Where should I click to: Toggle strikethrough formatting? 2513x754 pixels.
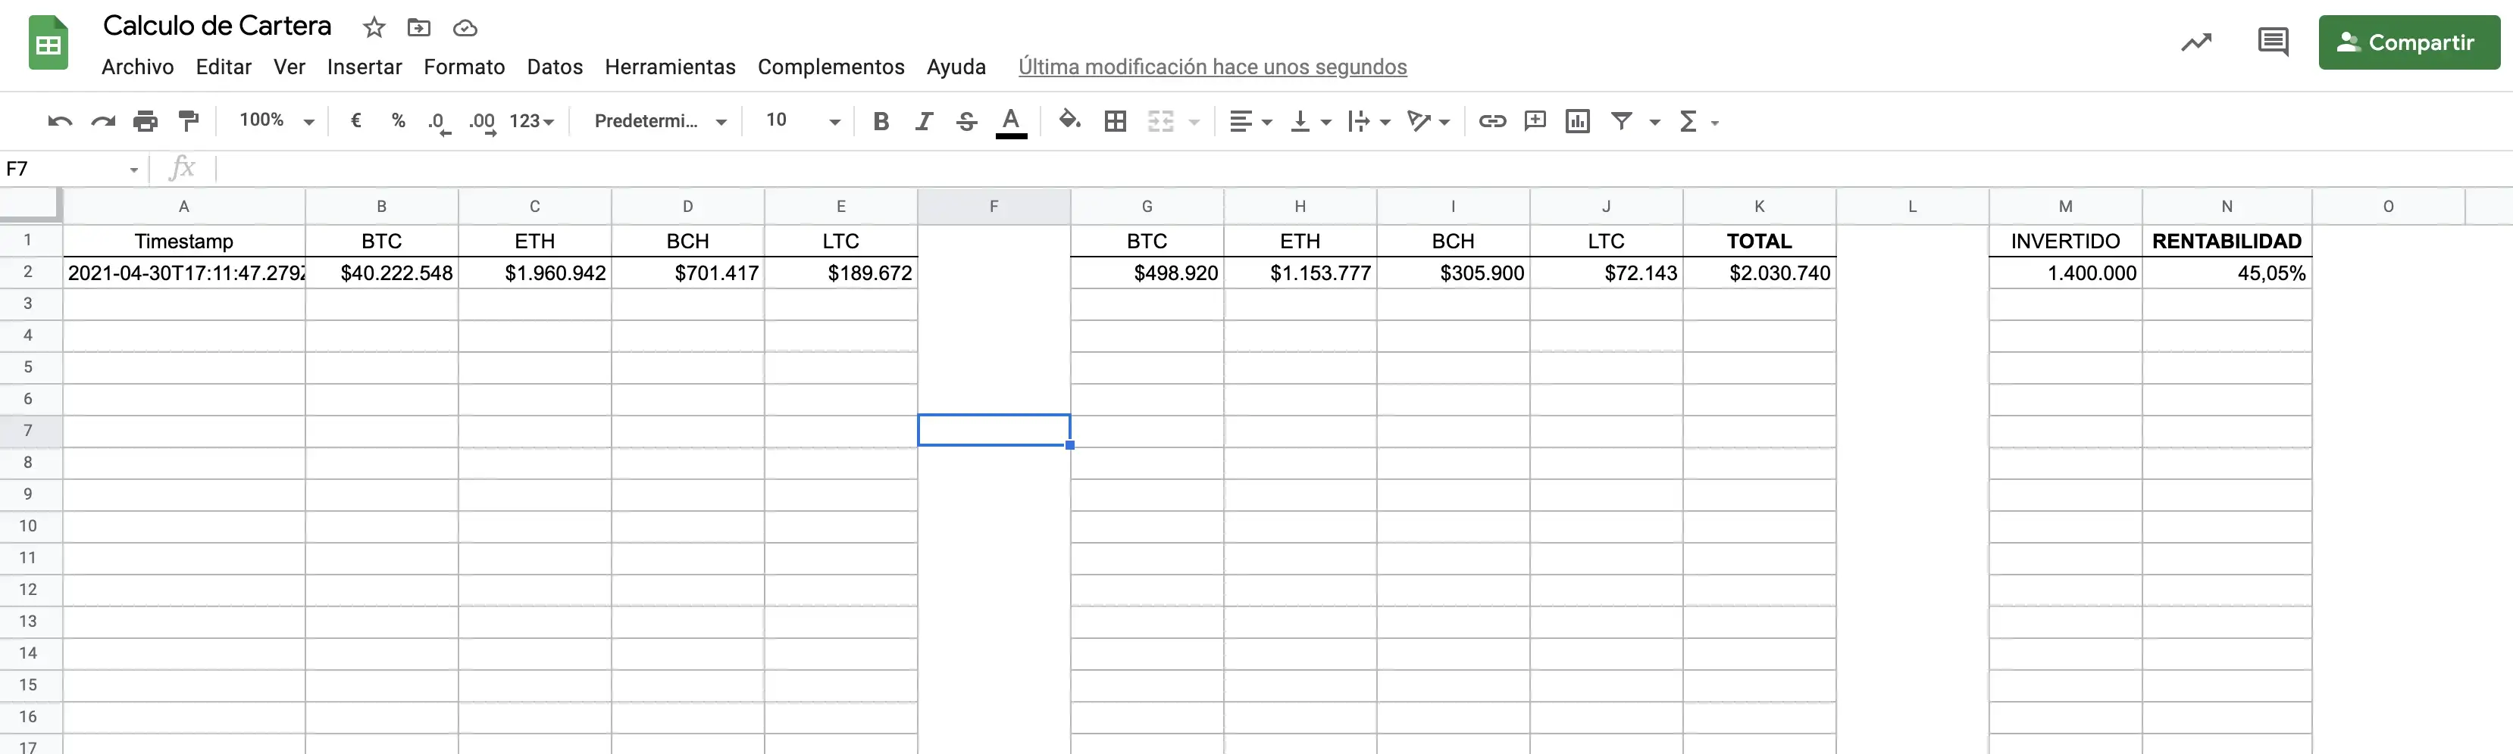pos(967,121)
